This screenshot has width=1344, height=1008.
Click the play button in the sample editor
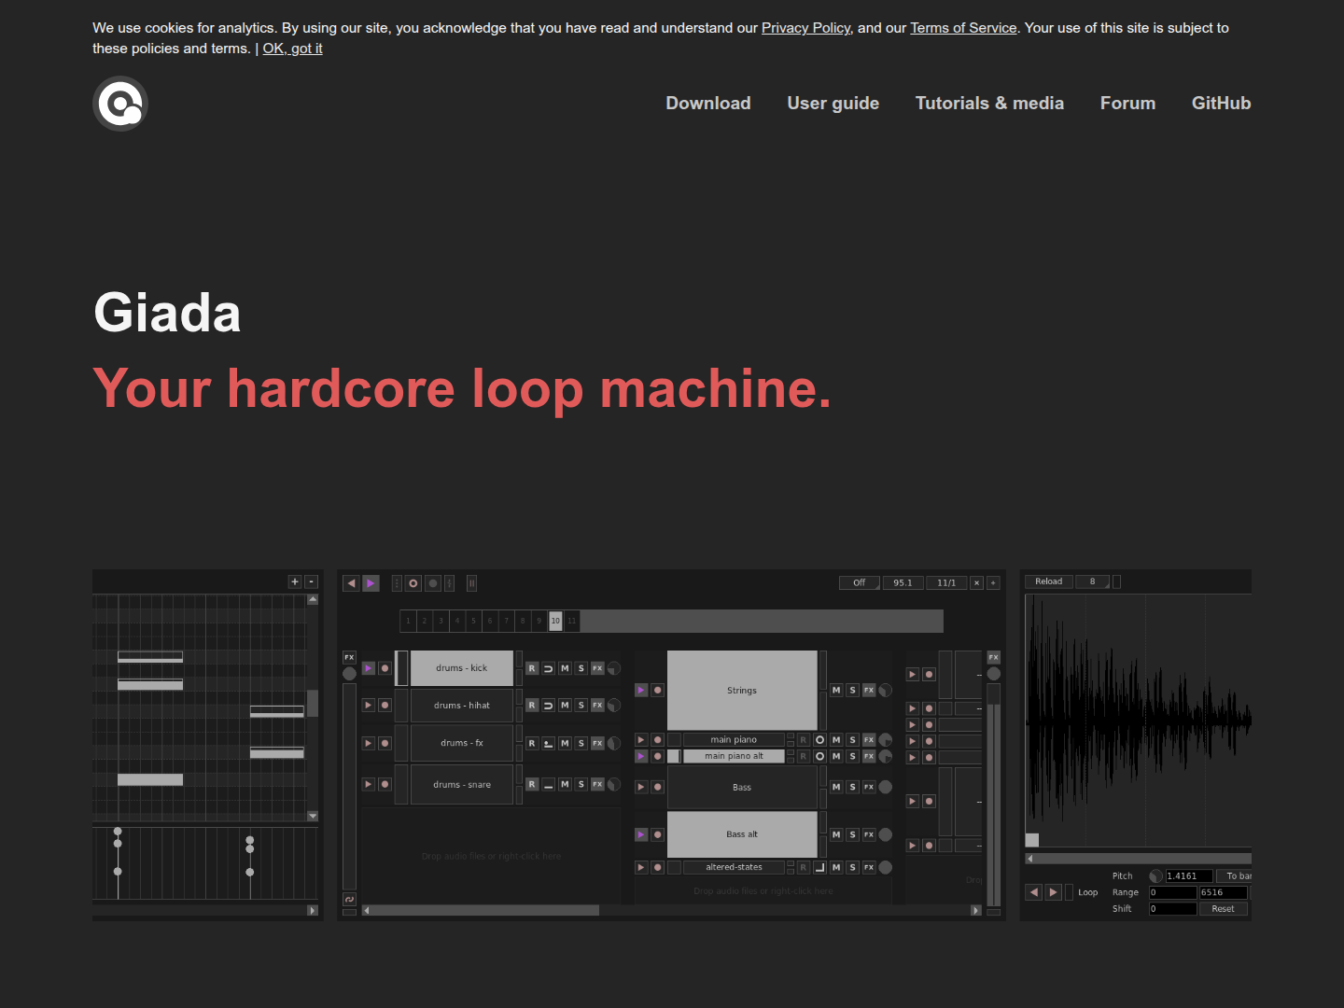tap(1053, 892)
